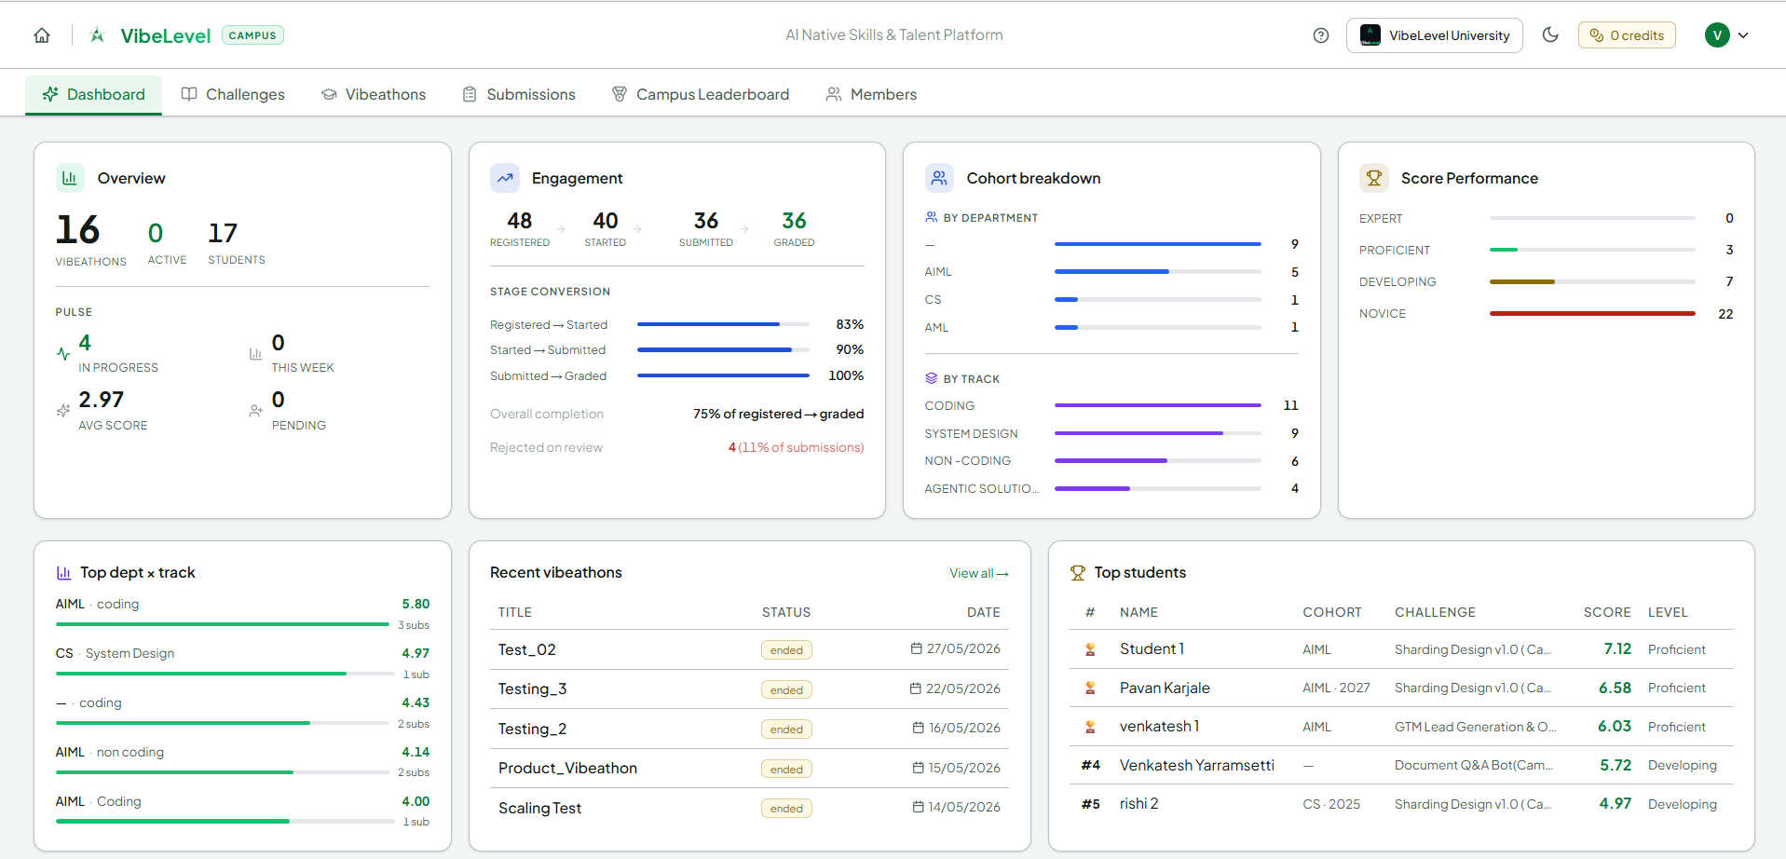Click the CAMPUS badge
The width and height of the screenshot is (1786, 859).
coord(252,35)
